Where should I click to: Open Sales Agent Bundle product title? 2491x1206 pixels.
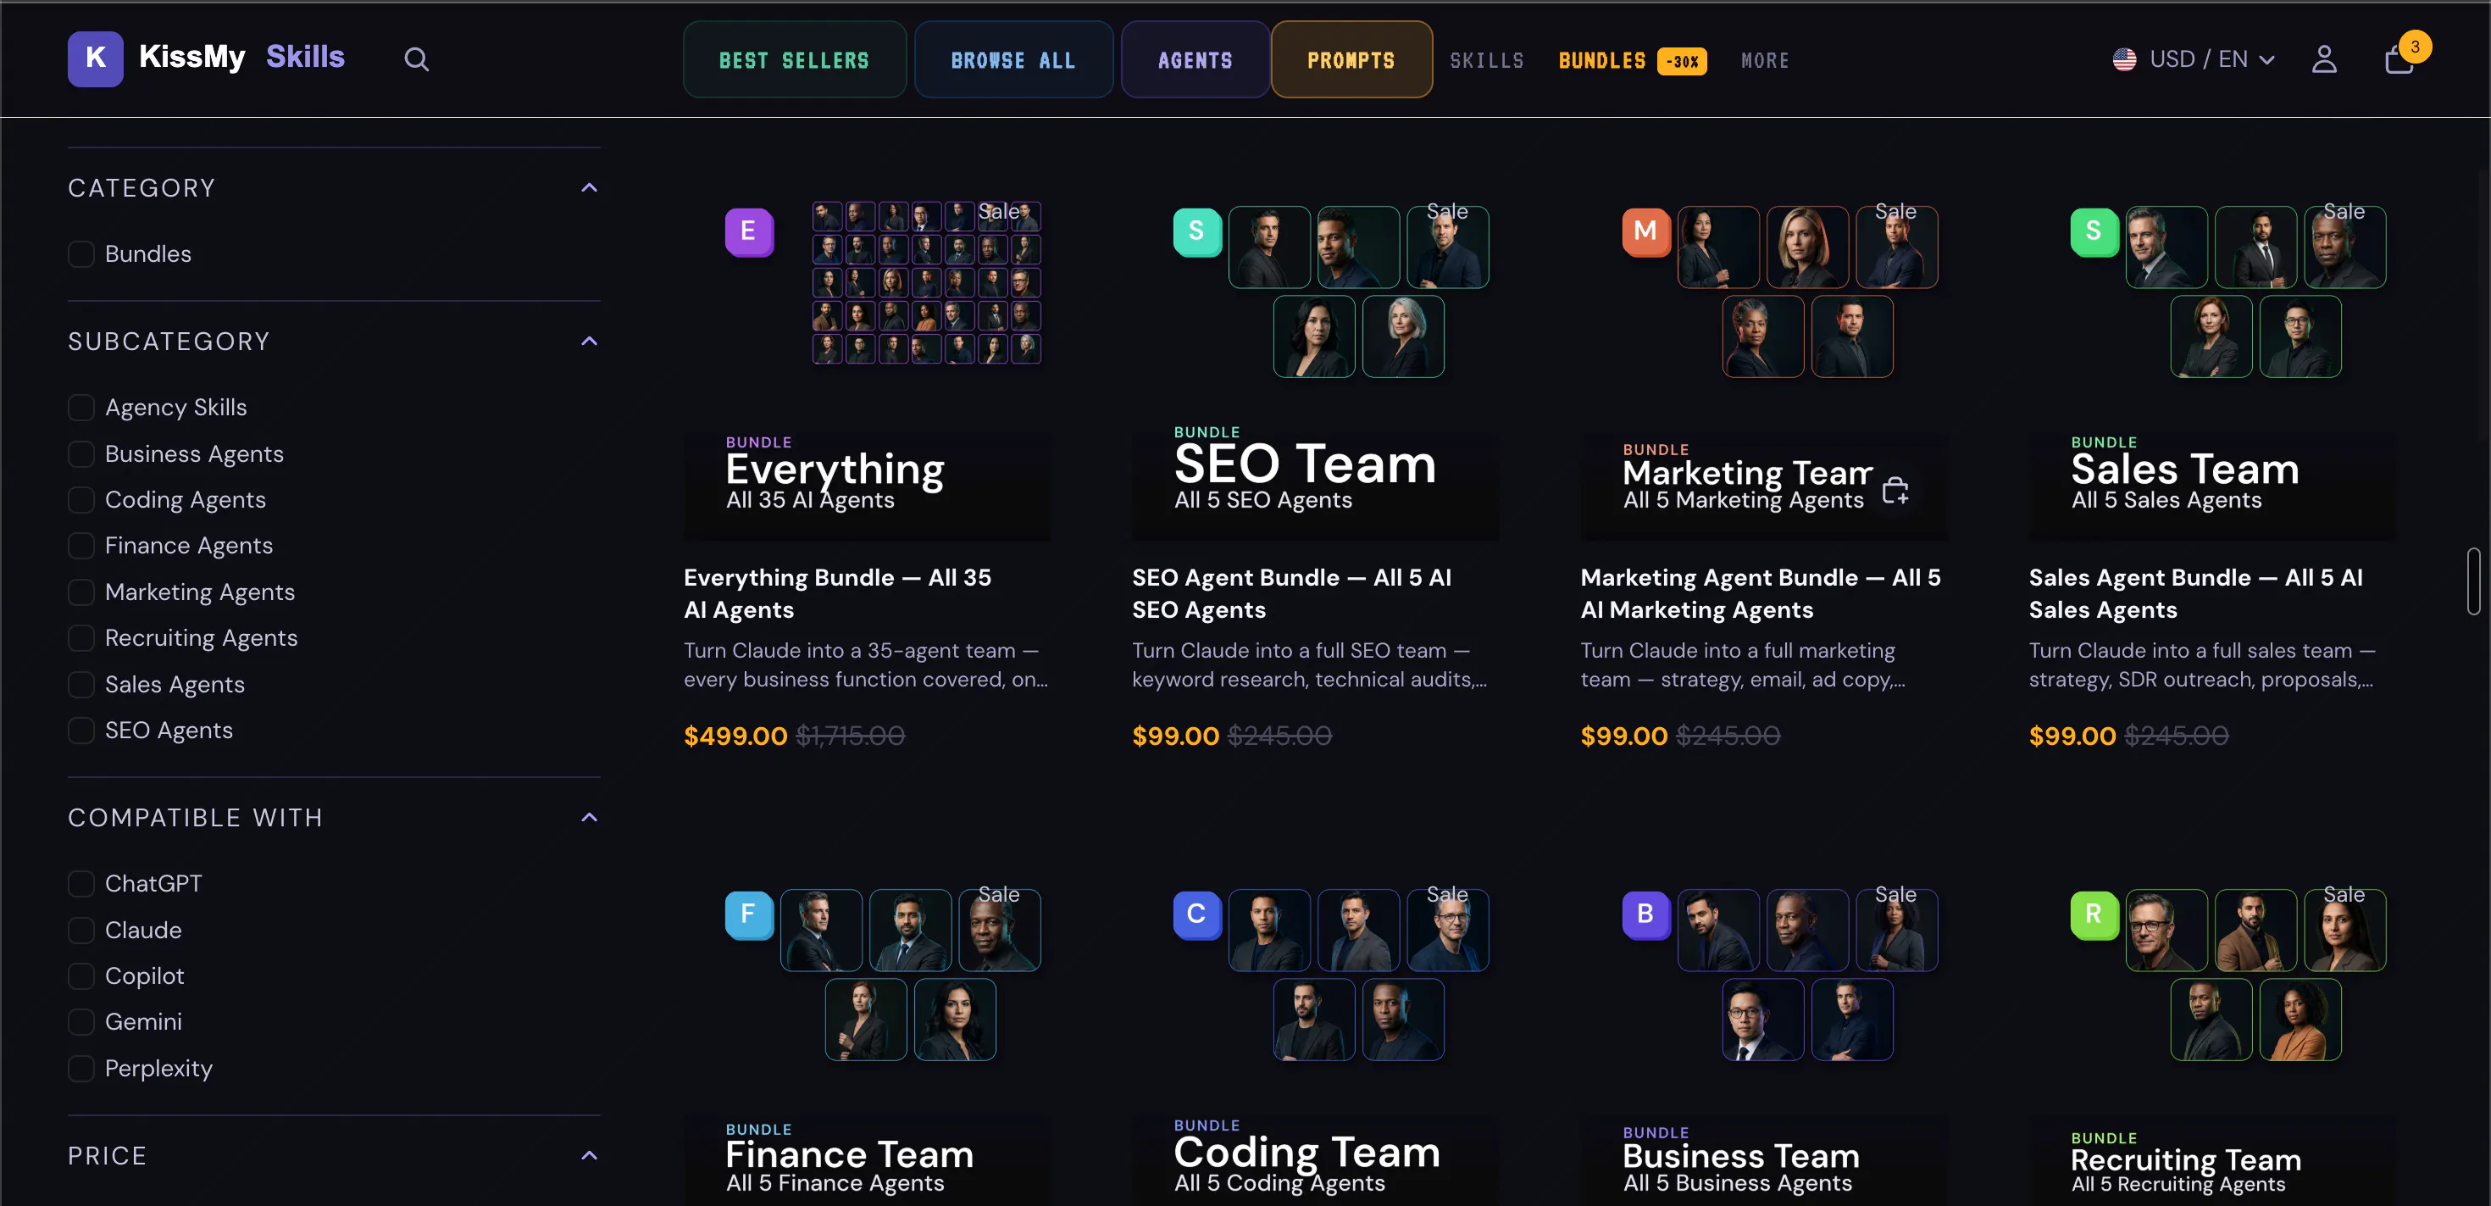2195,594
